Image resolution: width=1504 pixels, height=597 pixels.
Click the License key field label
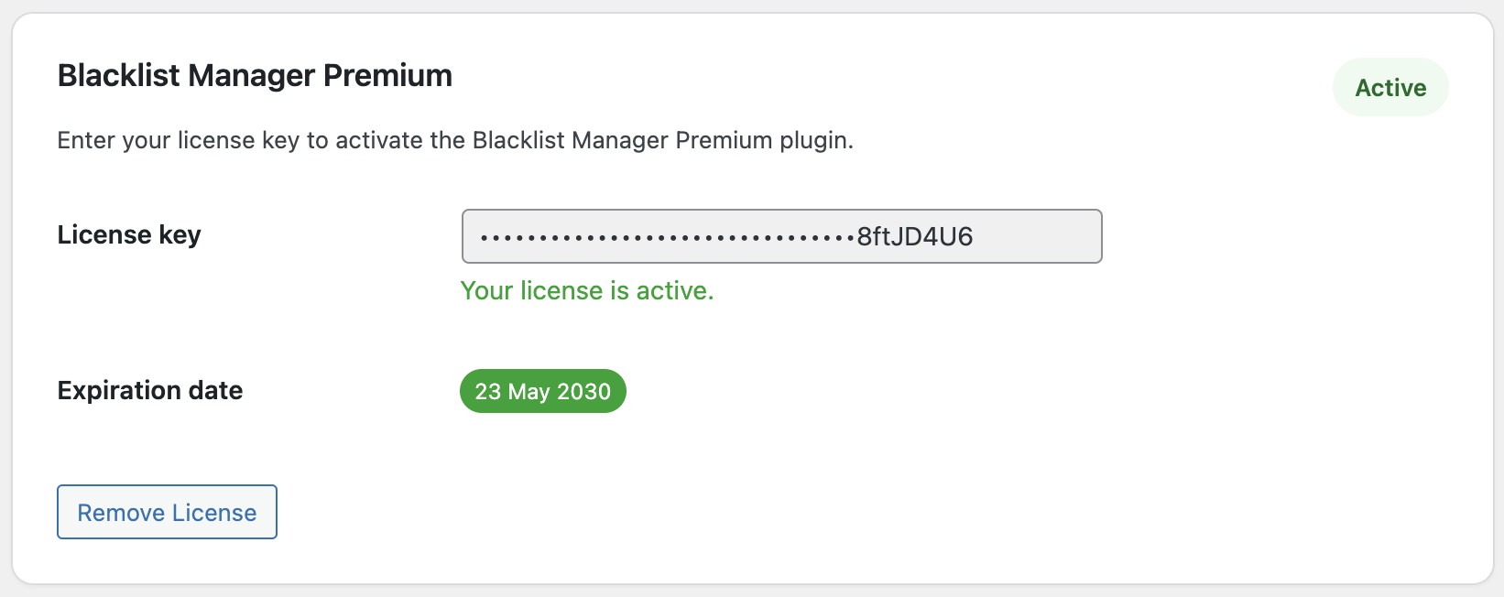click(129, 235)
